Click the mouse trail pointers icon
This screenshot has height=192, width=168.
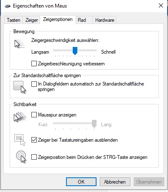[20, 117]
